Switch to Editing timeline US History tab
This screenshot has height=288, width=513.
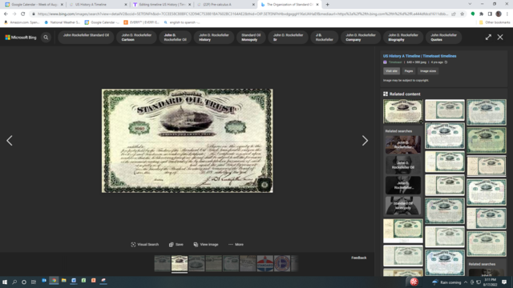pos(161,5)
